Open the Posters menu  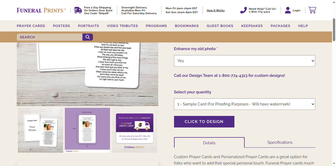(x=61, y=26)
